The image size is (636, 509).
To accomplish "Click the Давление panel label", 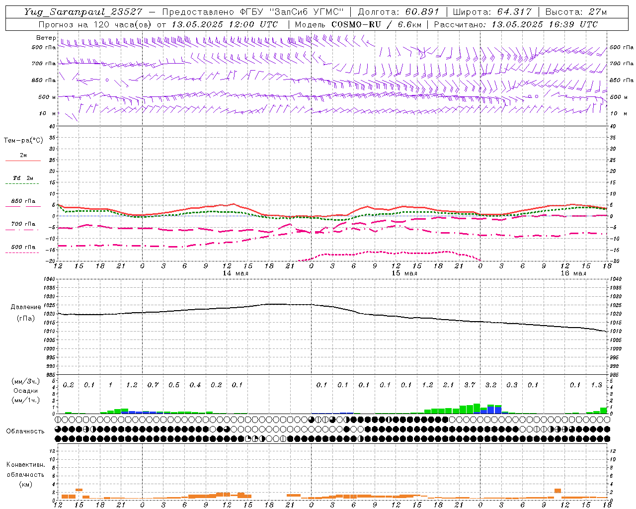I will click(x=25, y=307).
